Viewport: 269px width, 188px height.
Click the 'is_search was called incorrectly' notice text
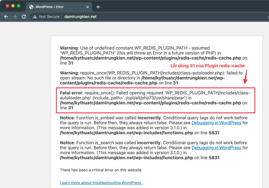coord(154,150)
